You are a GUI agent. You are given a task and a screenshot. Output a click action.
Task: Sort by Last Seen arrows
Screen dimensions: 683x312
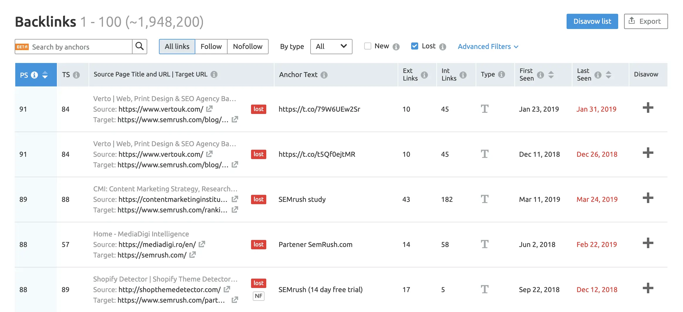tap(609, 75)
